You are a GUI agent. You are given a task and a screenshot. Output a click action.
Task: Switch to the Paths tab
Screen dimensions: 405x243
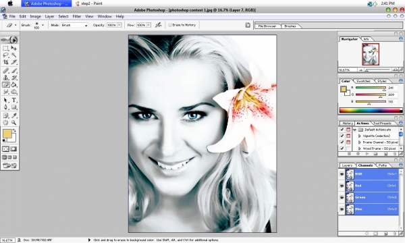[383, 165]
